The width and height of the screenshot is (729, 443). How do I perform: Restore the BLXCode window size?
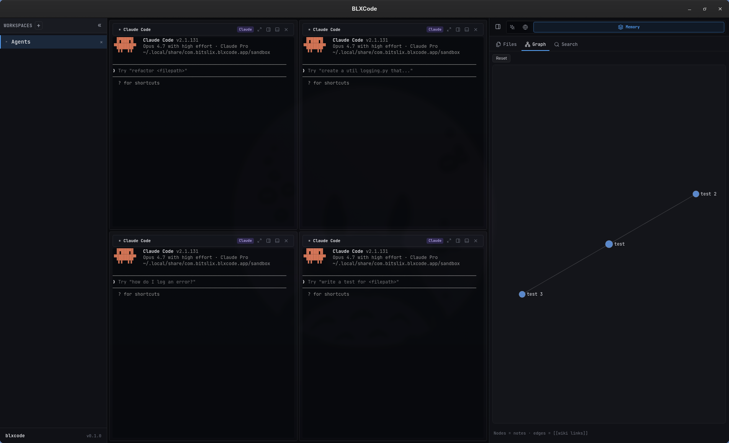pos(704,9)
